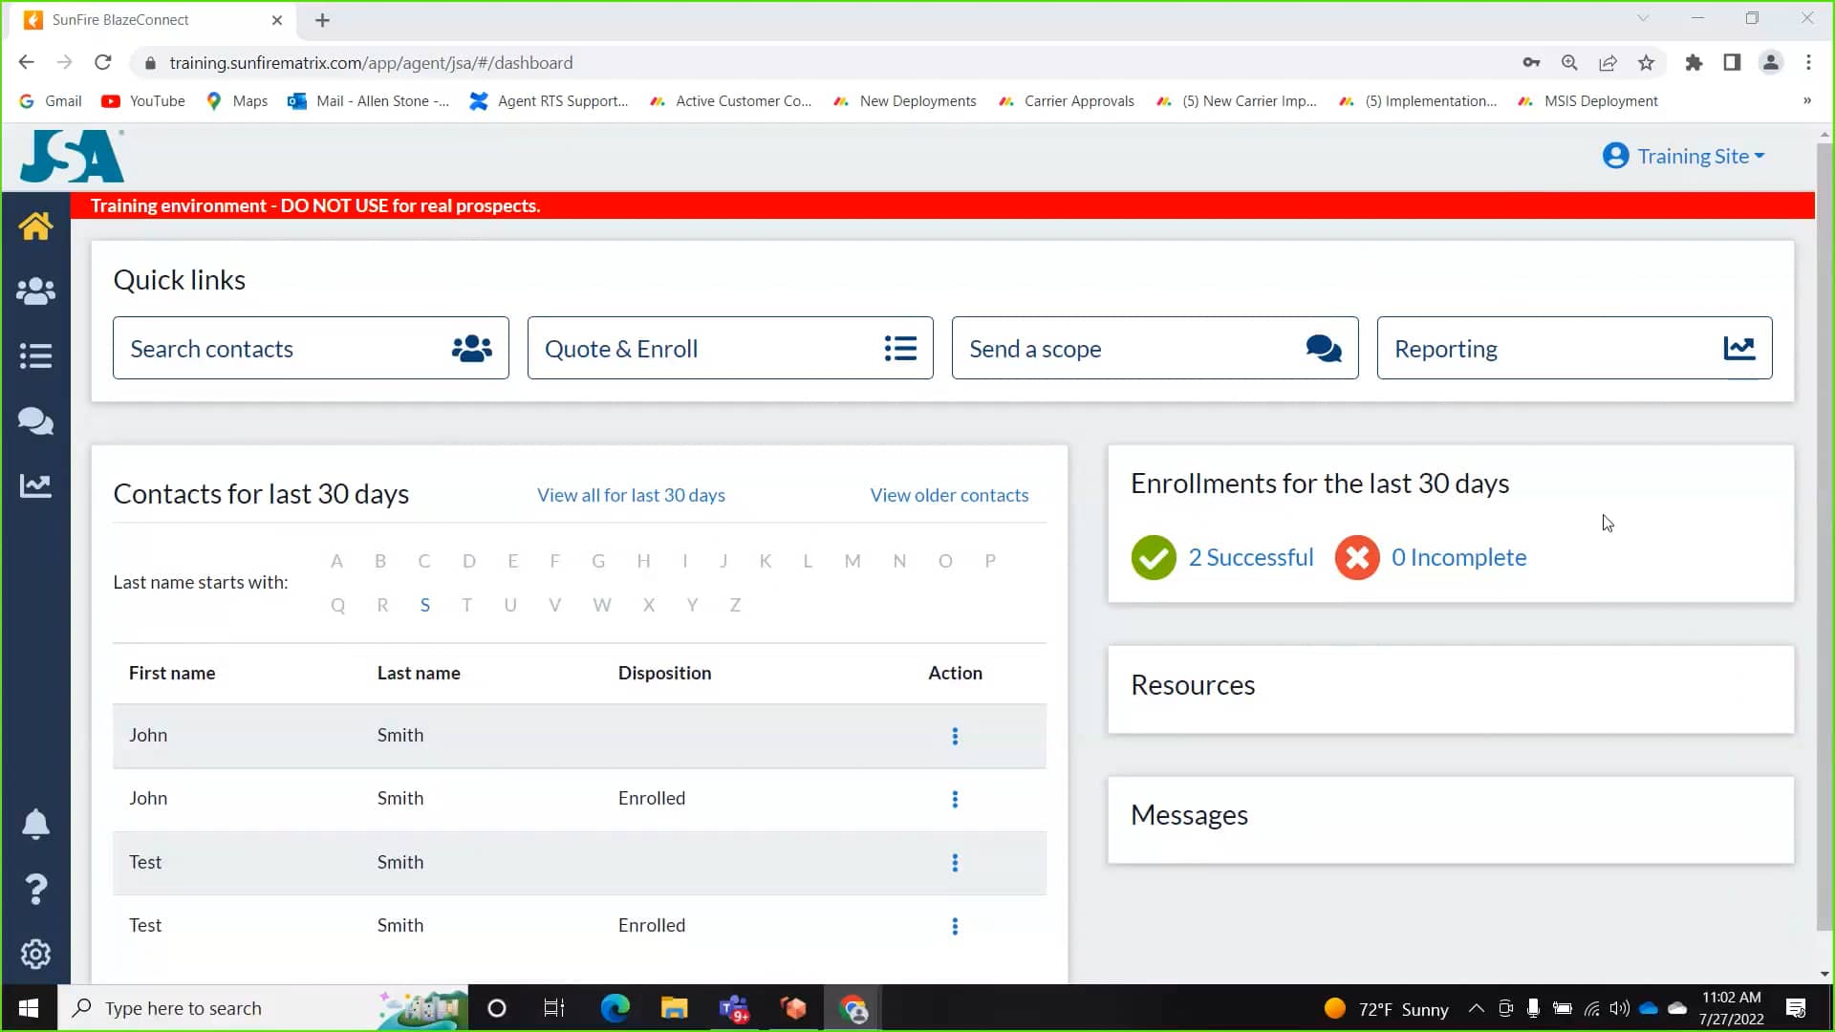The height and width of the screenshot is (1032, 1835).
Task: Open the settings gear in sidebar
Action: [35, 954]
